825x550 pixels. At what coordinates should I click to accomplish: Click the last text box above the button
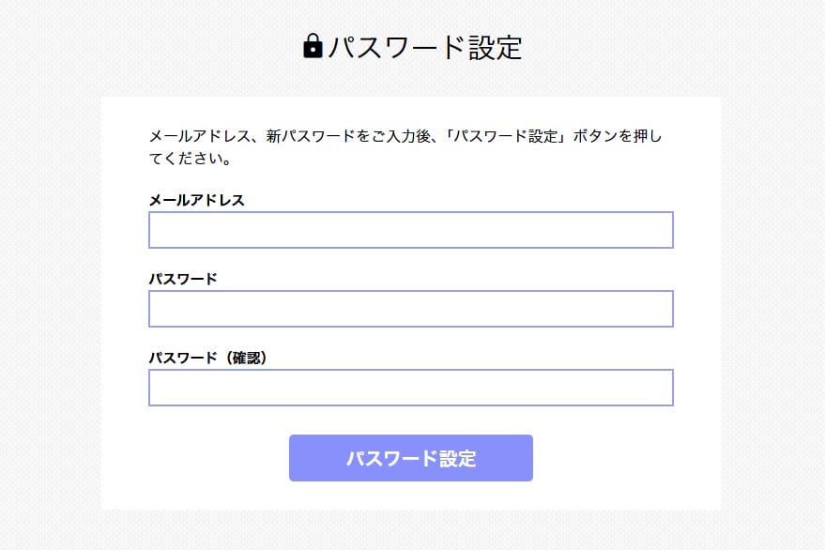(411, 388)
